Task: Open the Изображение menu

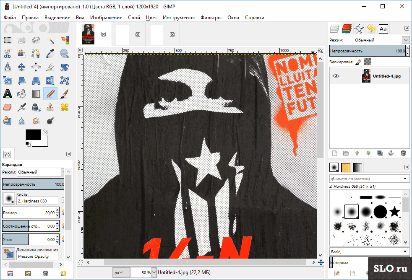Action: coord(106,18)
